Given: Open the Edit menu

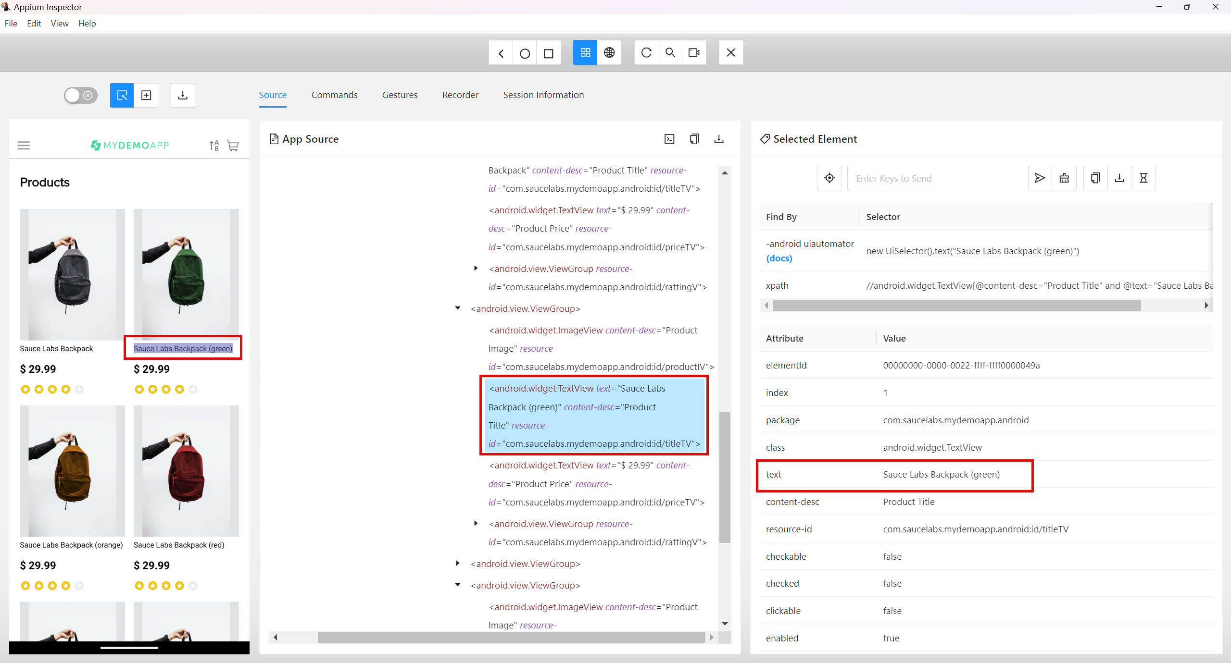Looking at the screenshot, I should coord(34,24).
